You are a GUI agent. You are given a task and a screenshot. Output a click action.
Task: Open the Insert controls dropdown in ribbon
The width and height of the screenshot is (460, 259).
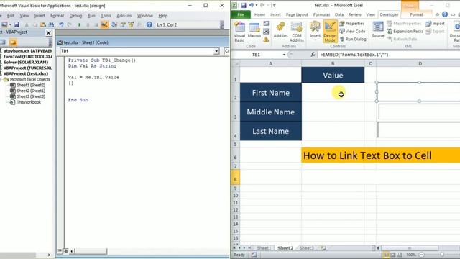315,32
